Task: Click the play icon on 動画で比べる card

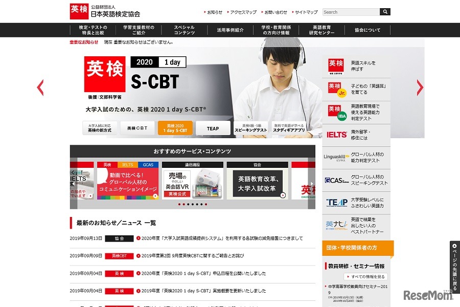Action: [155, 196]
